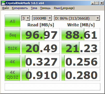Minimize the CrystalDiskMark window
The width and height of the screenshot is (105, 94).
tap(93, 3)
